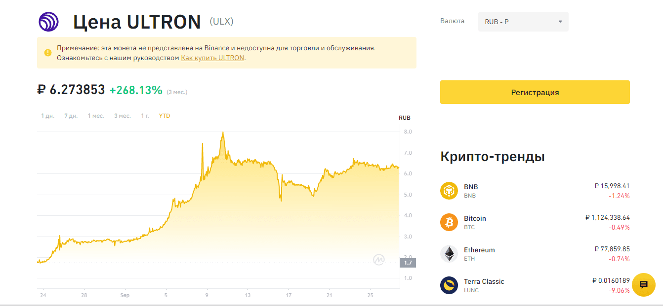Click the Terra Classic coin icon
The image size is (663, 306).
point(449,285)
